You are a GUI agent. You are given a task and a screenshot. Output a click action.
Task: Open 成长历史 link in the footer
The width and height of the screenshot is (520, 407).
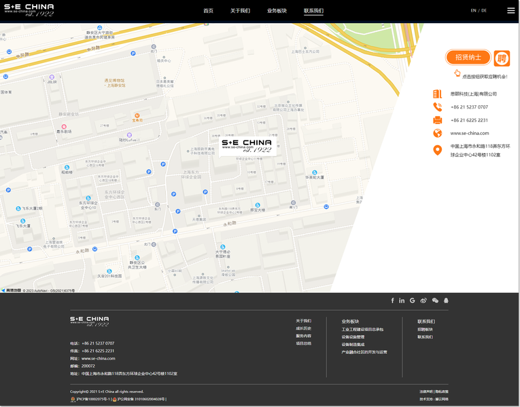click(x=303, y=328)
